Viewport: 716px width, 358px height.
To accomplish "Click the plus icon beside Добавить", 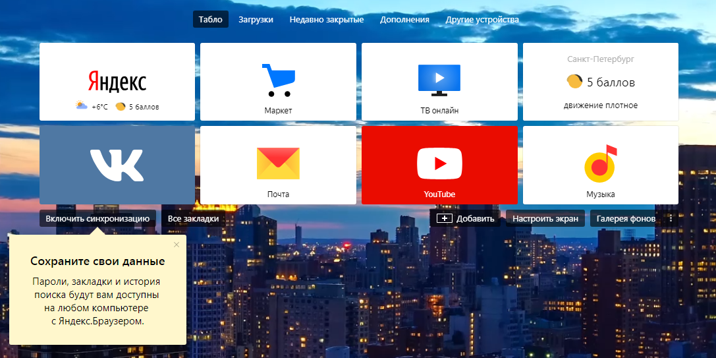I will 445,218.
